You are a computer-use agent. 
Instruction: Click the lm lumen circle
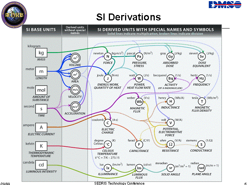click(x=139, y=168)
